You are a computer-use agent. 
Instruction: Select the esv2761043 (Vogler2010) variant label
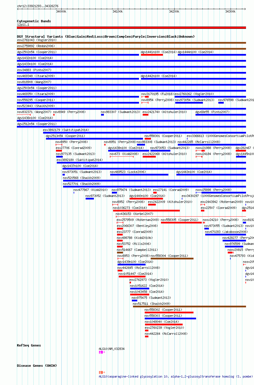37,40
